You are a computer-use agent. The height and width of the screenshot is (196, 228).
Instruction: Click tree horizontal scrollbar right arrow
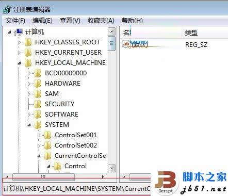click(103, 177)
